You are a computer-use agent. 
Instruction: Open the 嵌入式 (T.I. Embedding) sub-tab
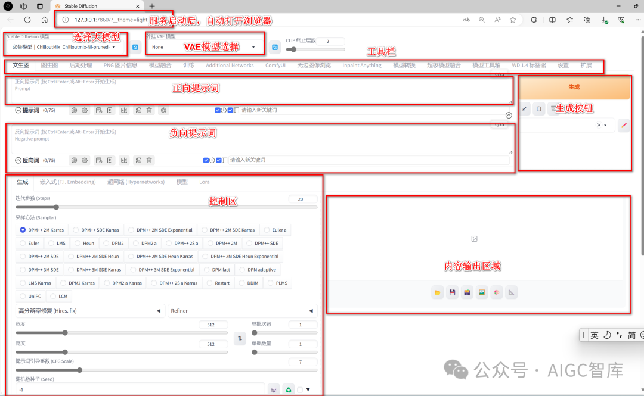(x=68, y=182)
